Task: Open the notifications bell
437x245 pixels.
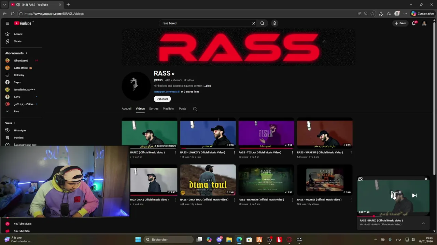Action: (414, 23)
